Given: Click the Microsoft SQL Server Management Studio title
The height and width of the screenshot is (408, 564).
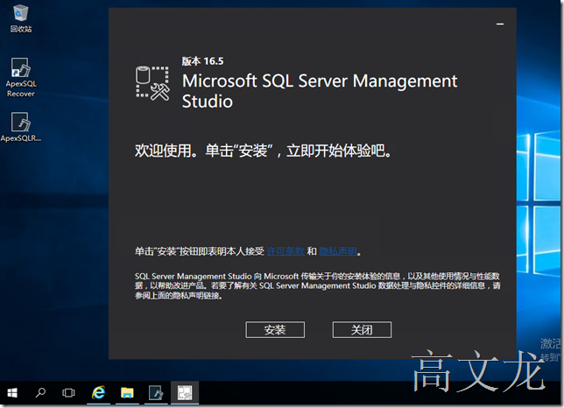Looking at the screenshot, I should [320, 91].
